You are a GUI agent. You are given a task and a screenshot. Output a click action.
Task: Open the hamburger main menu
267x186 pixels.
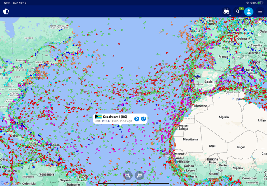click(x=260, y=12)
